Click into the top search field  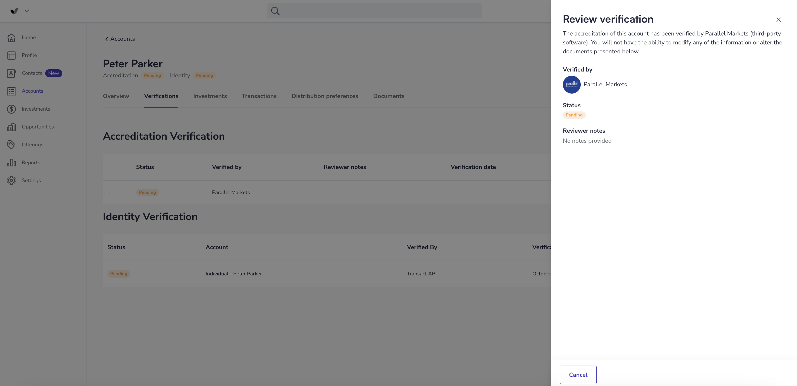(x=375, y=11)
